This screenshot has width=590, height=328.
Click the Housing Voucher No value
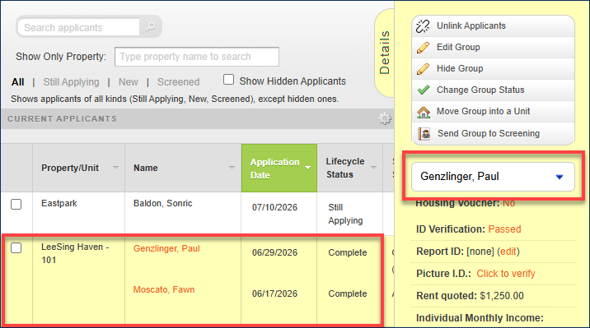click(x=508, y=203)
